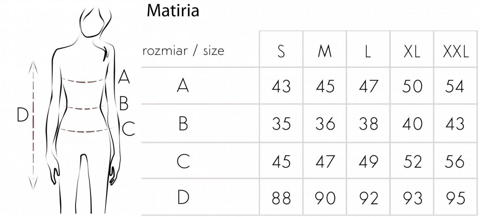Click the letter A beside the figure's bust line
This screenshot has width=480, height=217.
click(124, 76)
